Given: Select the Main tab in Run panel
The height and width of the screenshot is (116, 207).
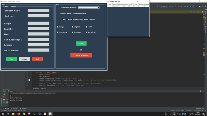Looking at the screenshot, I should [11, 91].
